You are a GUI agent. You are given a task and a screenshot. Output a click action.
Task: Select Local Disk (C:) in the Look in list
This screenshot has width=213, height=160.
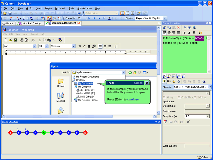[x=88, y=93]
